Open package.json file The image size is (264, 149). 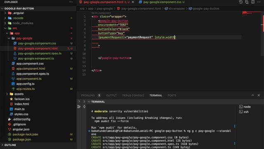22,139
